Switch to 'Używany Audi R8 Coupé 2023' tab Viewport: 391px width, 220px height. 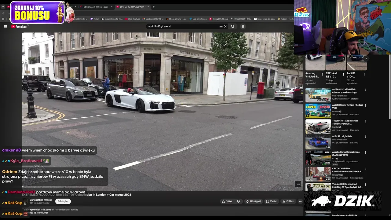[x=96, y=7]
